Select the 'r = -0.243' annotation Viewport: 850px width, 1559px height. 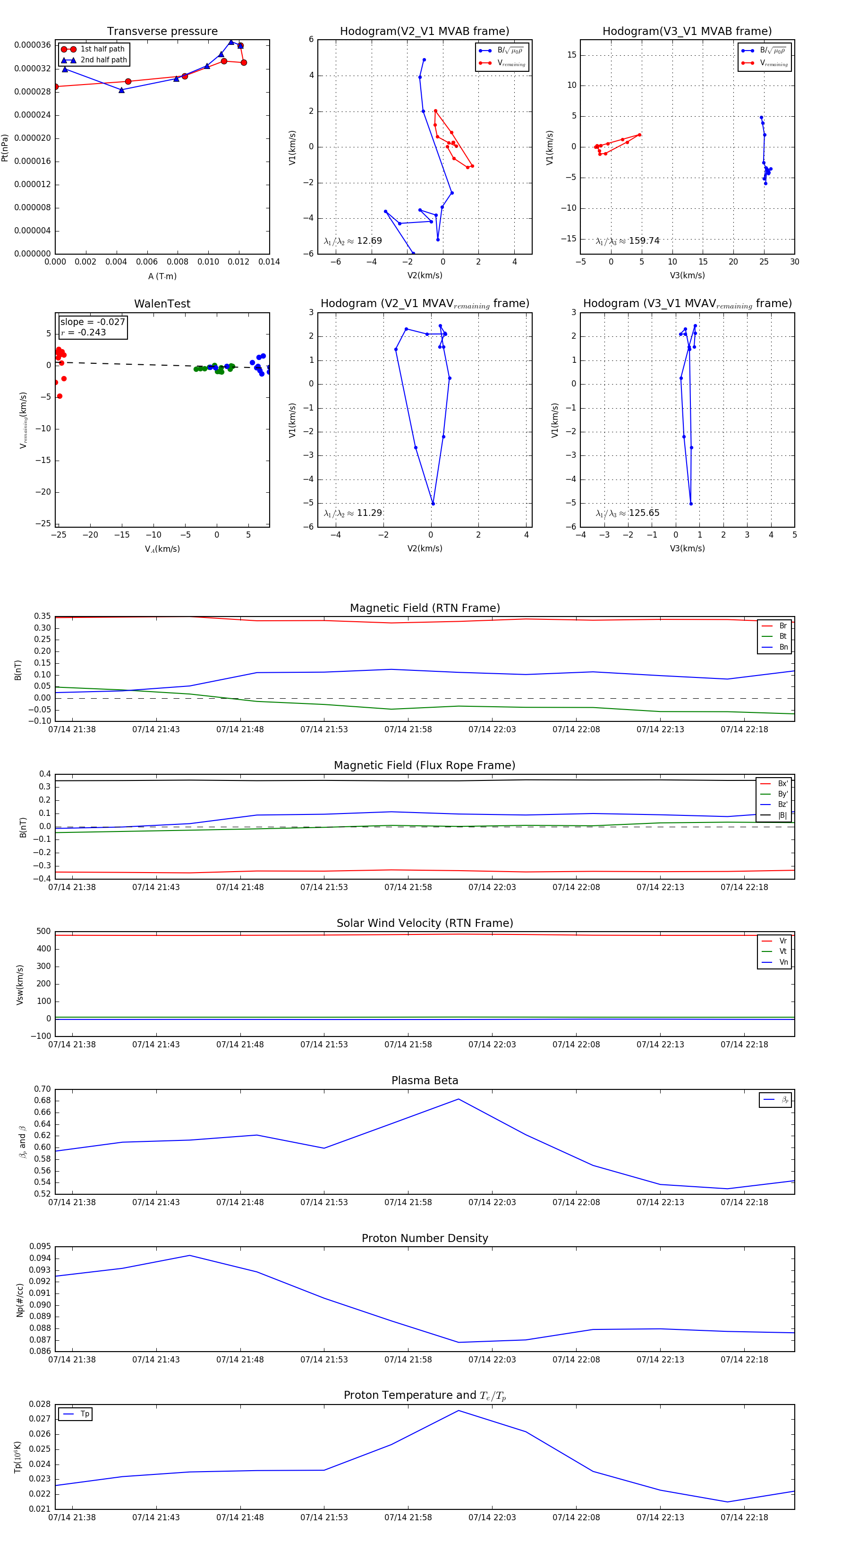coord(84,332)
